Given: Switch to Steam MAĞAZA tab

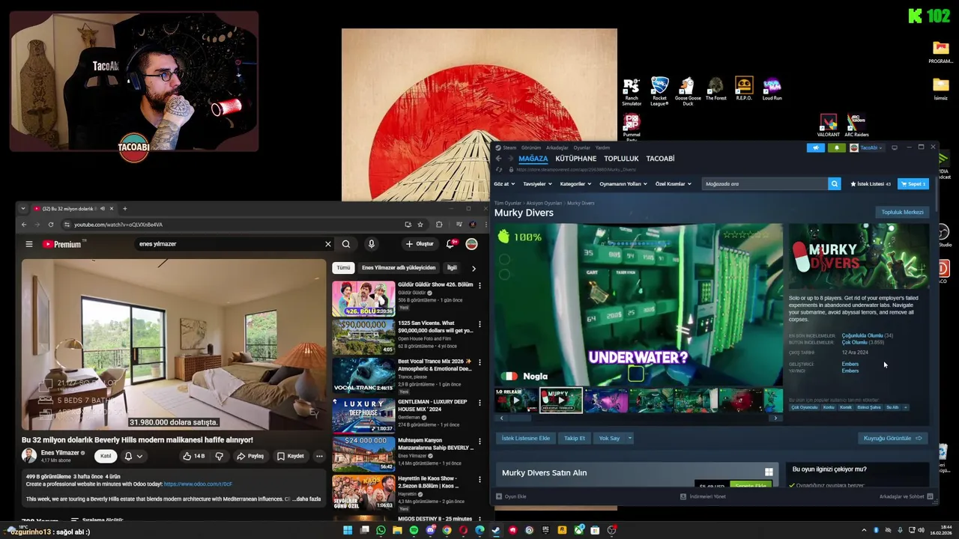Looking at the screenshot, I should pyautogui.click(x=533, y=159).
